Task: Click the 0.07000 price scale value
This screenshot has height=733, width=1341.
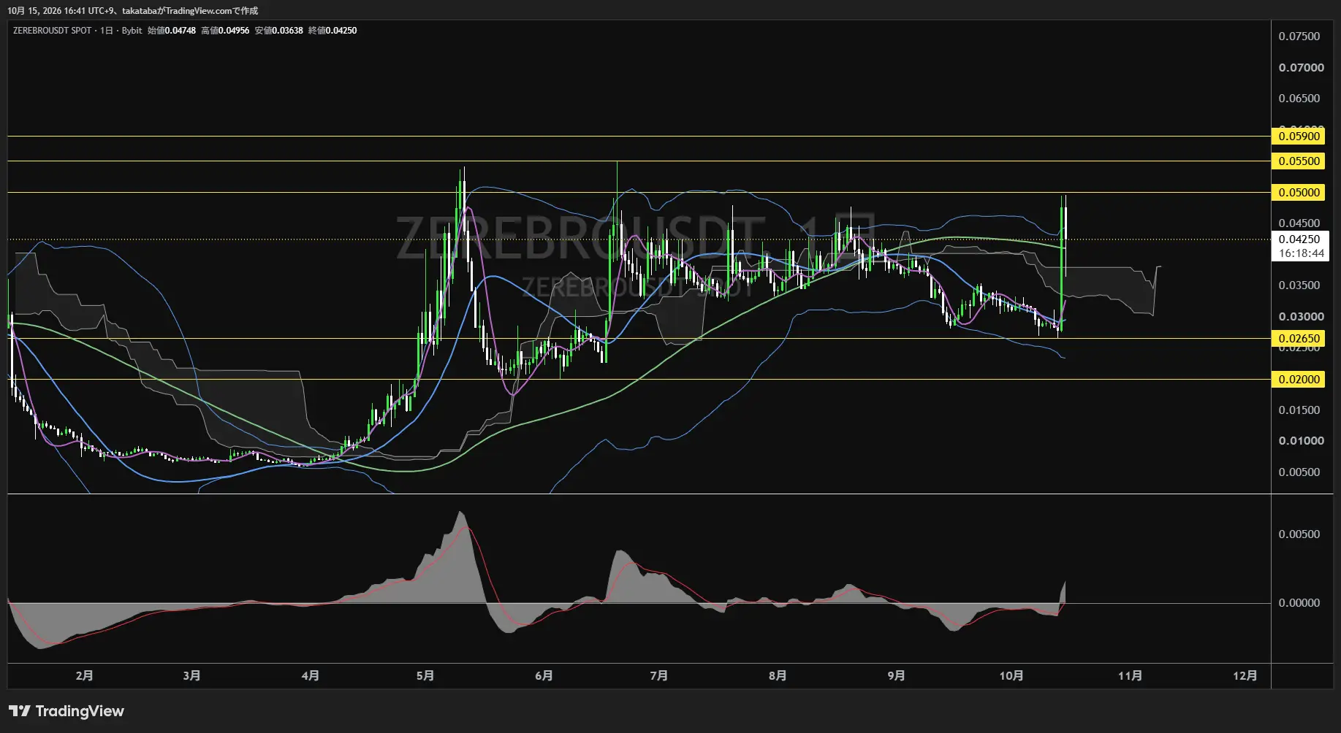Action: click(x=1301, y=68)
